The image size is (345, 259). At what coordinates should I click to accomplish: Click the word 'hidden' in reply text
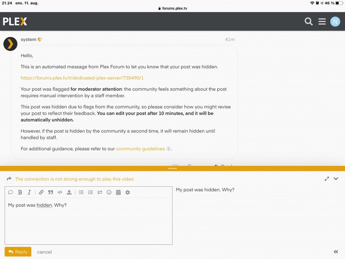[x=44, y=205]
